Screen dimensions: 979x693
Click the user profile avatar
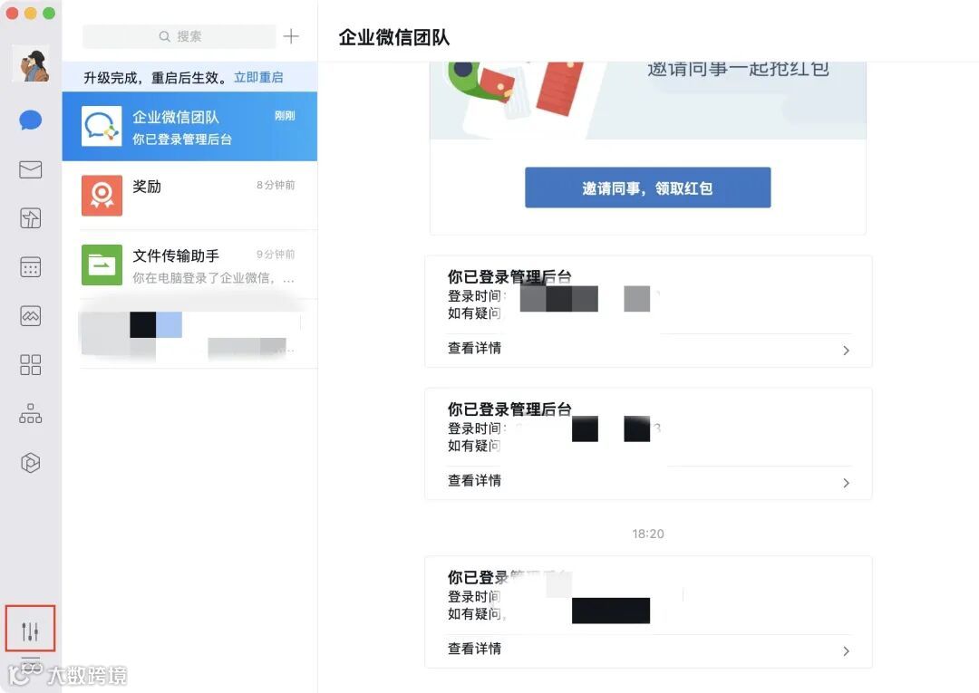(x=31, y=64)
